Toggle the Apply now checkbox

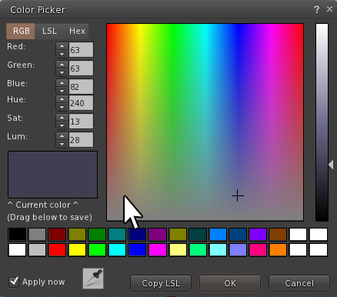(14, 282)
